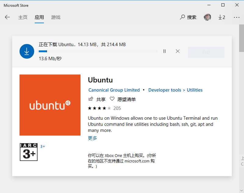Select the 应用 tab
This screenshot has width=244, height=193.
click(x=39, y=17)
